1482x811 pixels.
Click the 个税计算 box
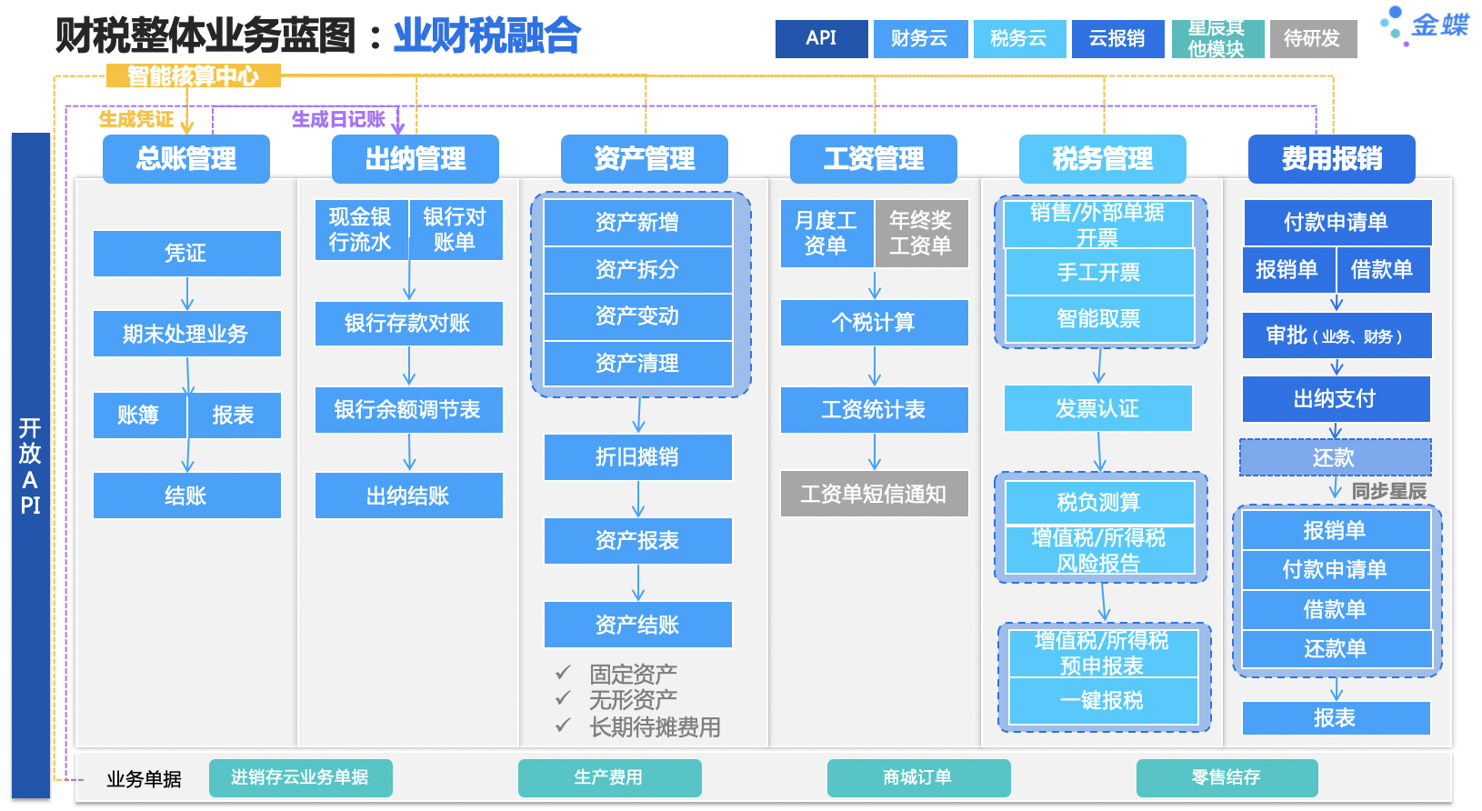click(x=874, y=323)
